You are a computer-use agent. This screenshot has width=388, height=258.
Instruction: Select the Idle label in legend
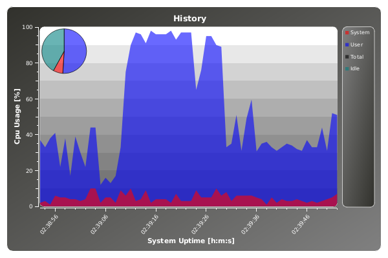point(355,68)
